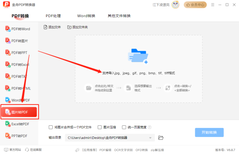
Task: Click the [应用推荐] label in the status bar
Action: coord(89,150)
